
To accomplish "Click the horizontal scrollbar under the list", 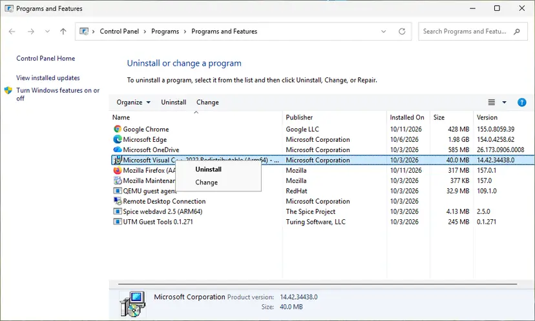I will (317, 284).
